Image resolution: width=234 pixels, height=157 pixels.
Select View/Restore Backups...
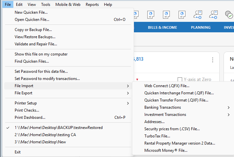(x=68, y=37)
